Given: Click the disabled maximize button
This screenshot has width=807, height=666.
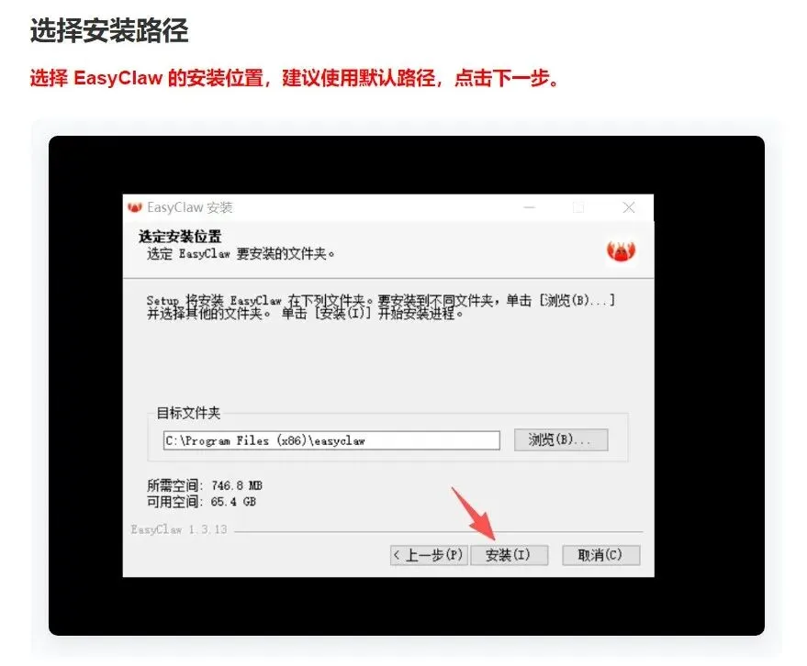Looking at the screenshot, I should click(x=578, y=207).
